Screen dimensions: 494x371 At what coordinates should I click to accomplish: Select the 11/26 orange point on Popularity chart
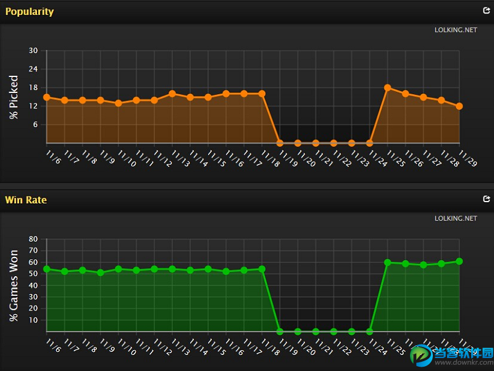(406, 94)
